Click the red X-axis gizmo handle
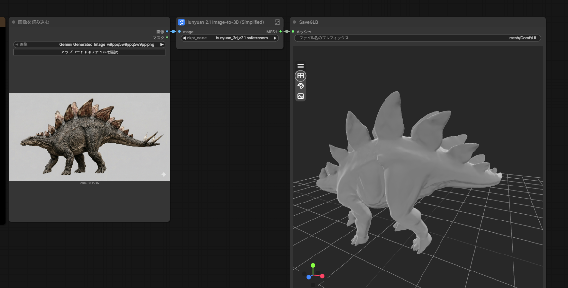This screenshot has height=288, width=568. [322, 276]
